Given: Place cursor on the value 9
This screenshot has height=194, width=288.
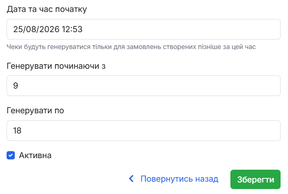Looking at the screenshot, I should click(x=16, y=86).
